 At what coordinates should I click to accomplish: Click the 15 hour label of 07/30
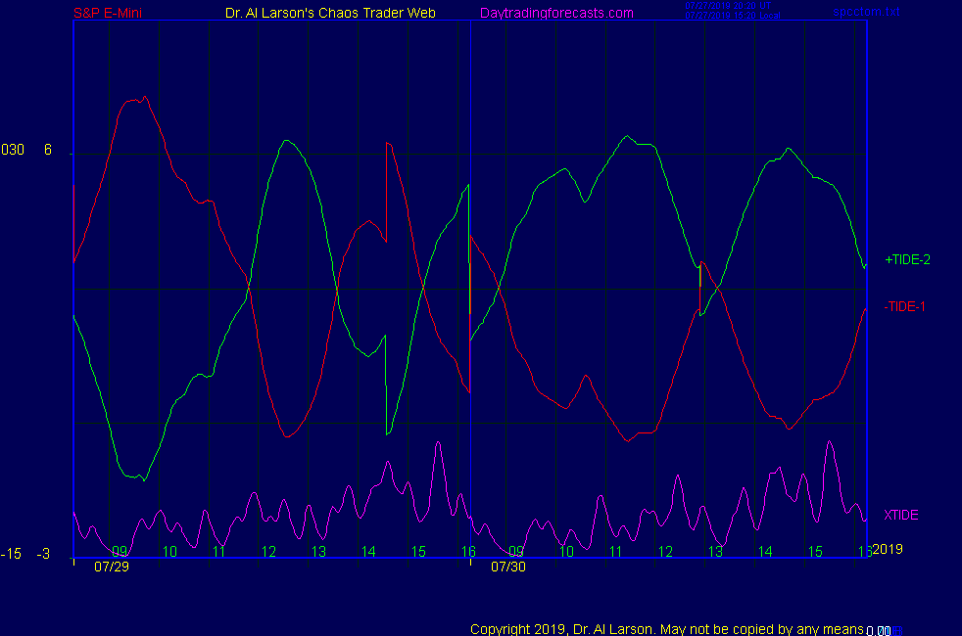(815, 552)
